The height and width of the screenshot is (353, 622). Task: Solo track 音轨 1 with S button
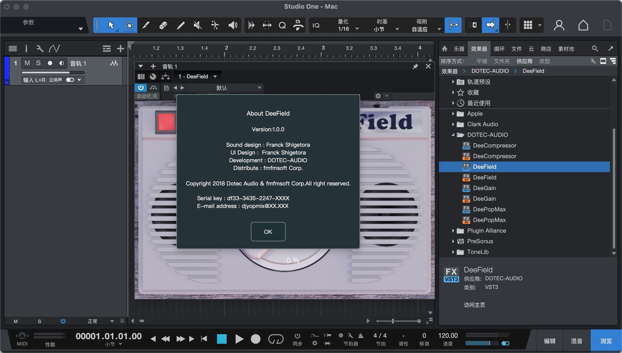click(x=38, y=63)
